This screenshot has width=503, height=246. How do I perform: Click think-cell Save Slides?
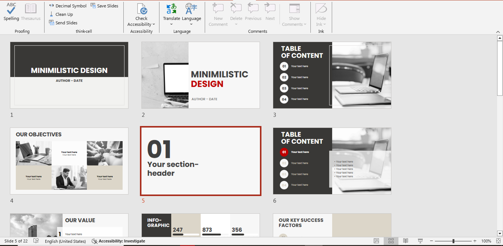coord(104,6)
